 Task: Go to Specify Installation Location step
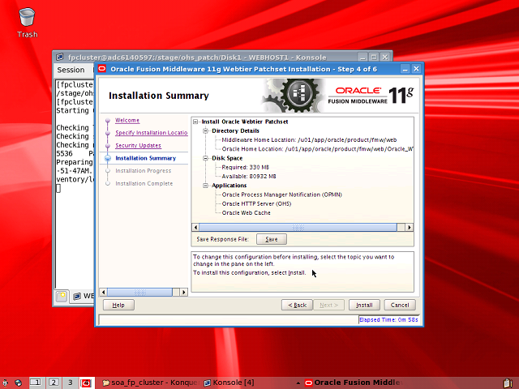(x=152, y=133)
